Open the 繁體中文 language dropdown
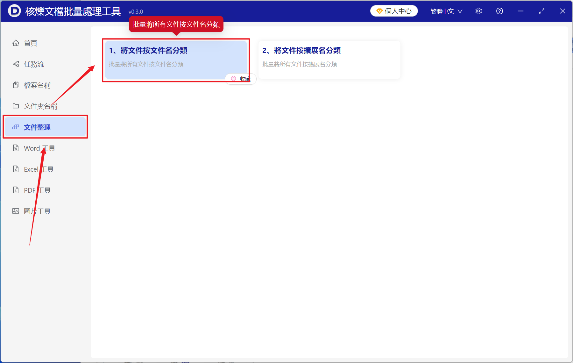 (446, 11)
